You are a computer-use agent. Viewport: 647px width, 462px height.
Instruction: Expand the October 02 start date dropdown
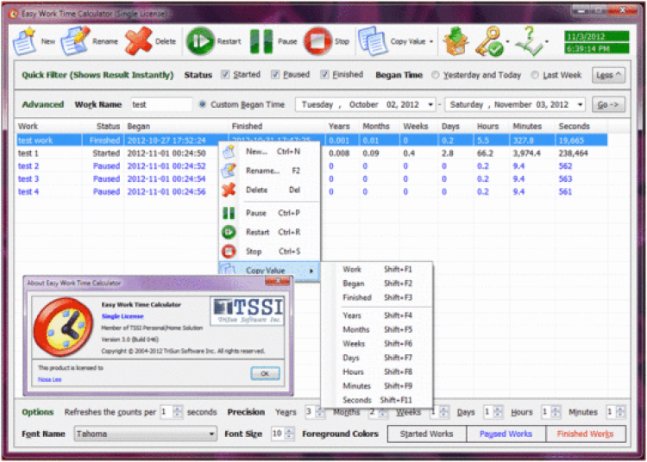(x=430, y=104)
